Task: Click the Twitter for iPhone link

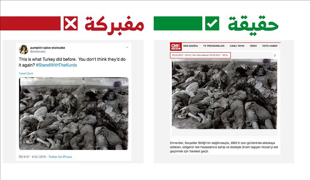Action: coord(60,157)
